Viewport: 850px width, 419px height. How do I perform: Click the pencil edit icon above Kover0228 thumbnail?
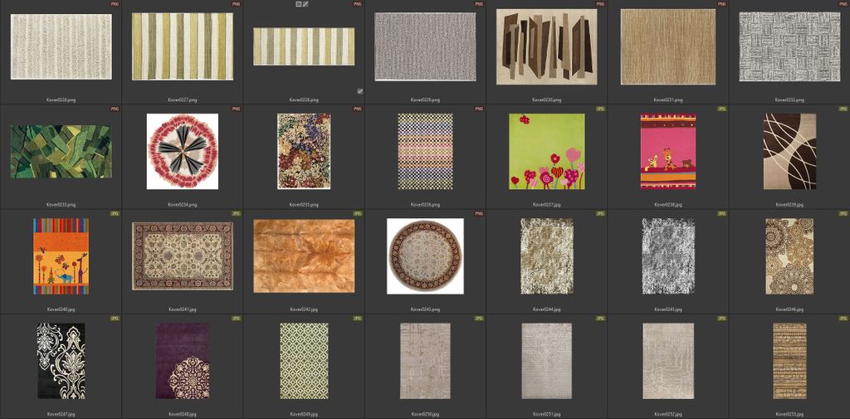[x=305, y=4]
